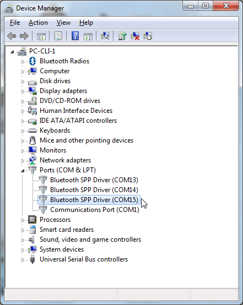Select Bluetooth SPP Driver (COM14) entry

click(x=94, y=190)
